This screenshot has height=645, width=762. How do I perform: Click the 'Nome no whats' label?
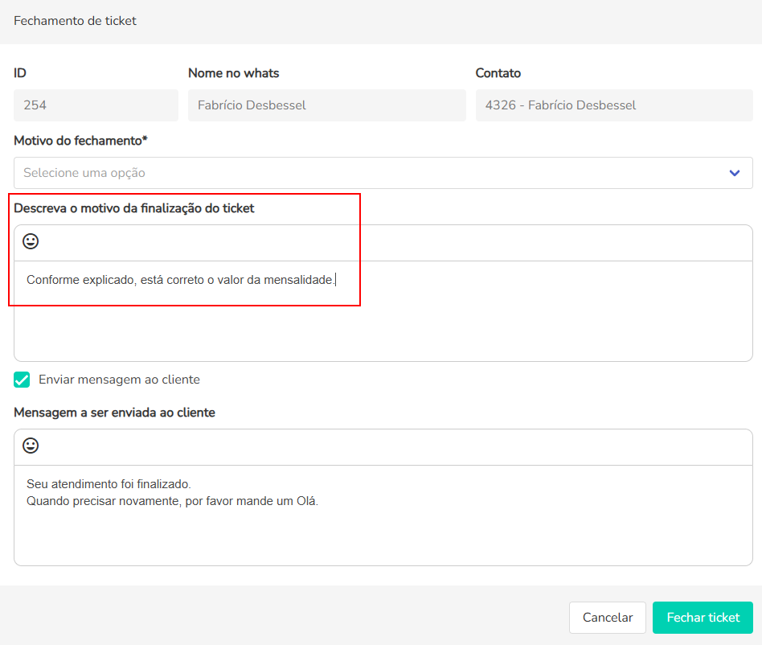click(233, 73)
